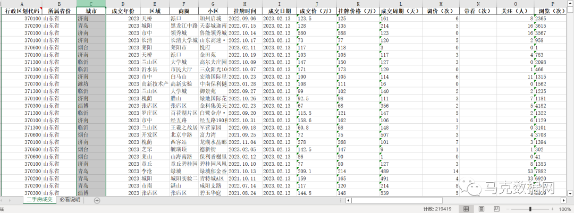
Task: Select column A header
Action: tap(22, 3)
